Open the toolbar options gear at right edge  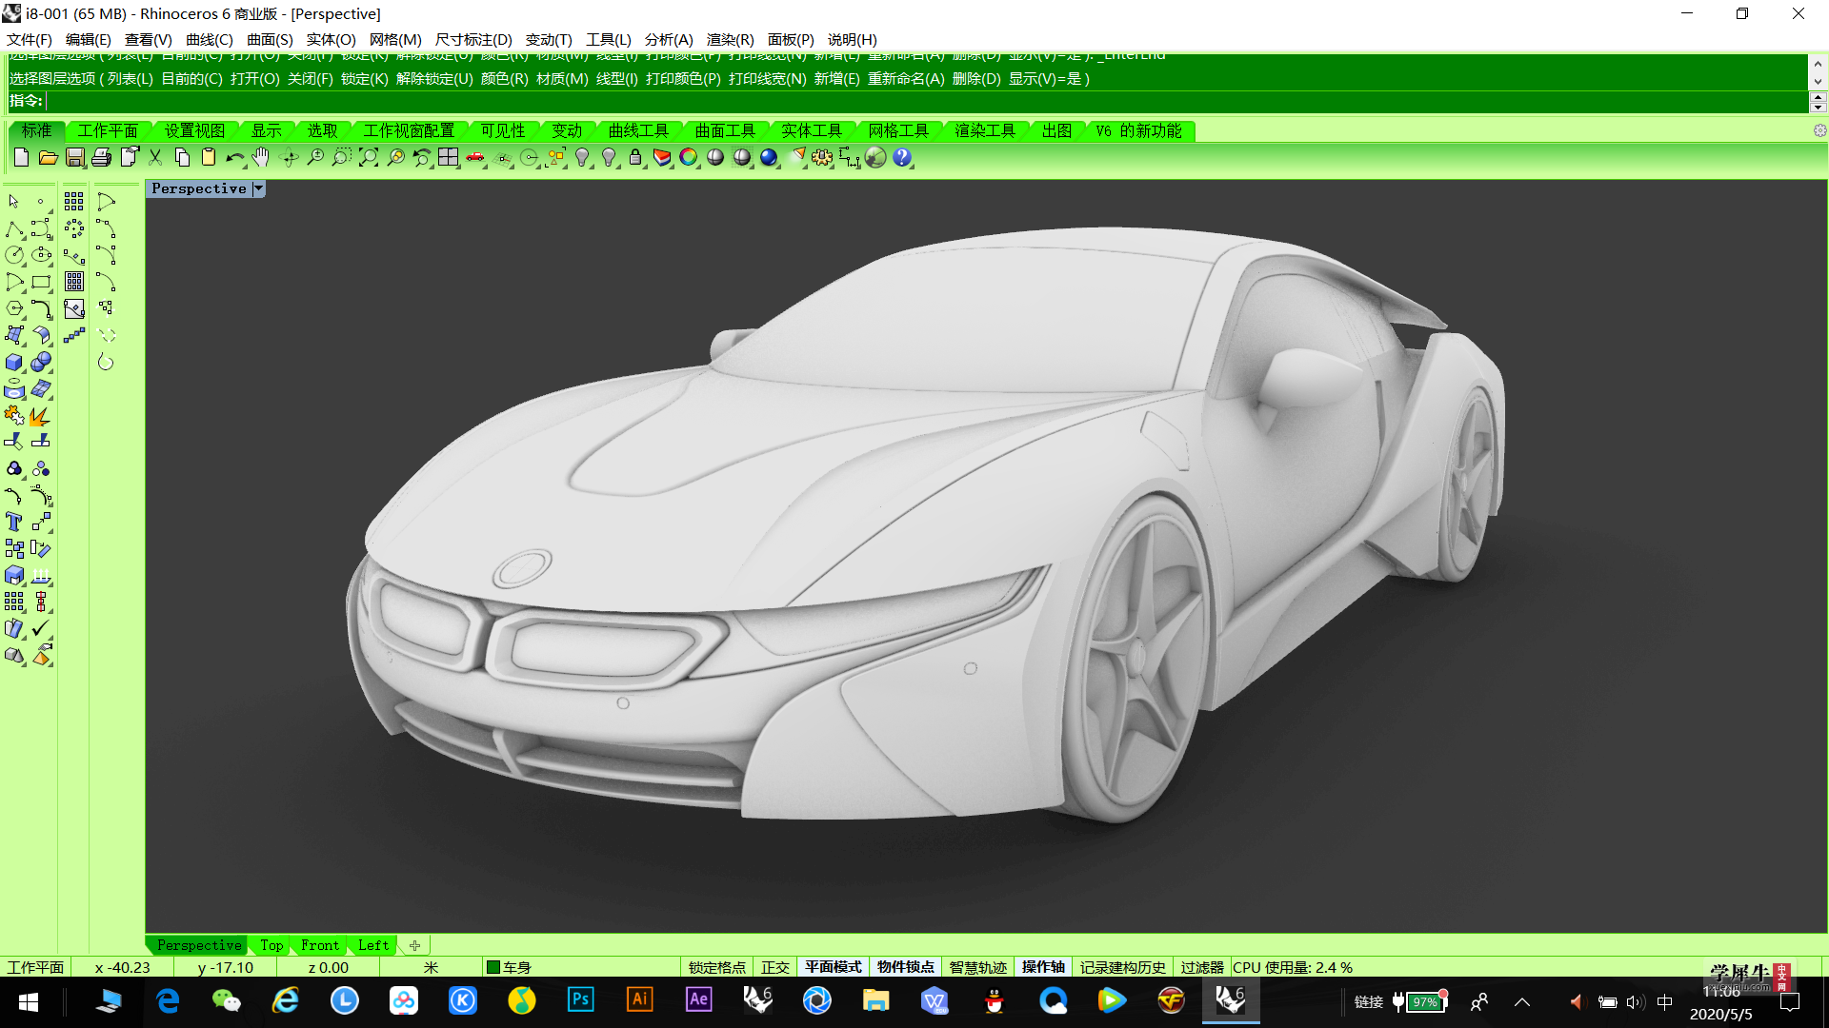1819,131
